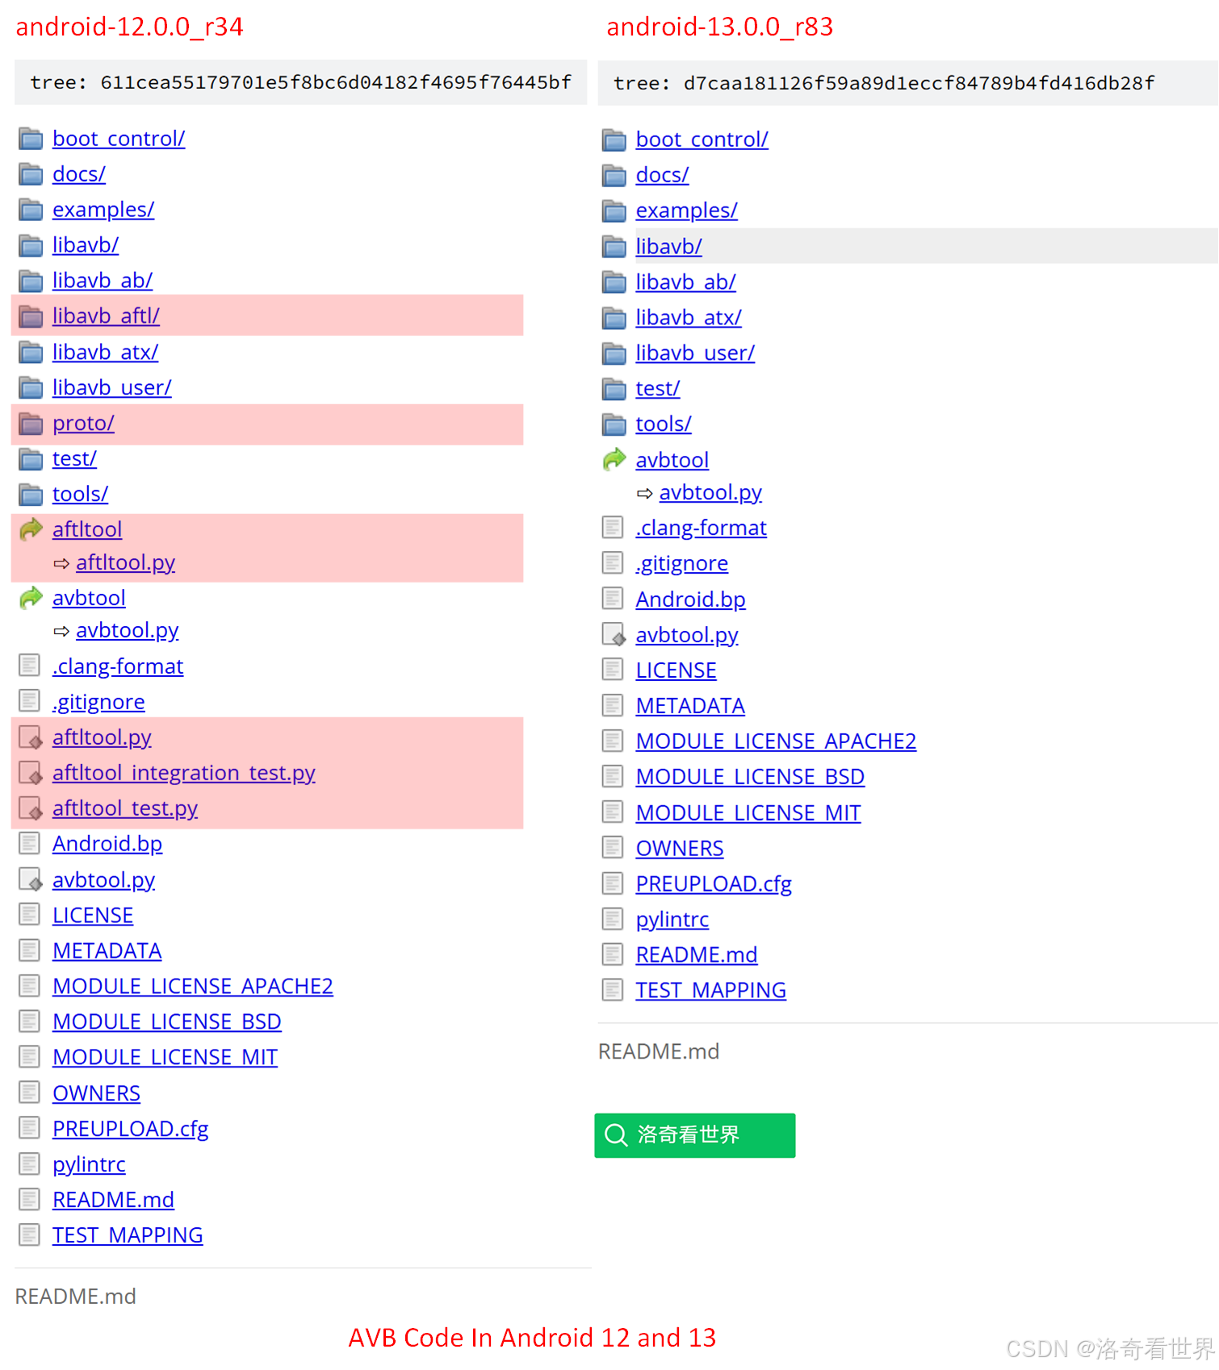Click README.md heading under Android 12 tree
The image size is (1219, 1370).
(x=75, y=1297)
